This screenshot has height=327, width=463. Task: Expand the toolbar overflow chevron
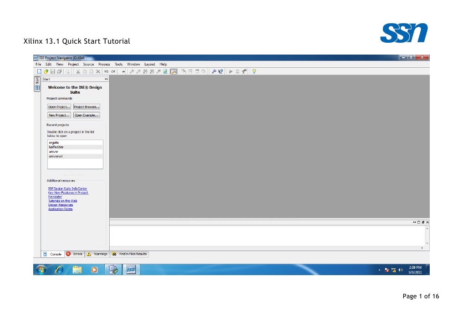[x=123, y=71]
